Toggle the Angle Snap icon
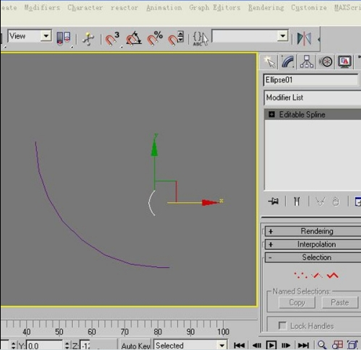 click(134, 38)
